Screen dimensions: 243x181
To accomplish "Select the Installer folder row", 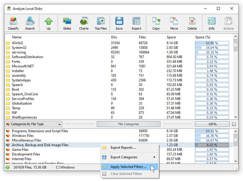I will (x=119, y=71).
